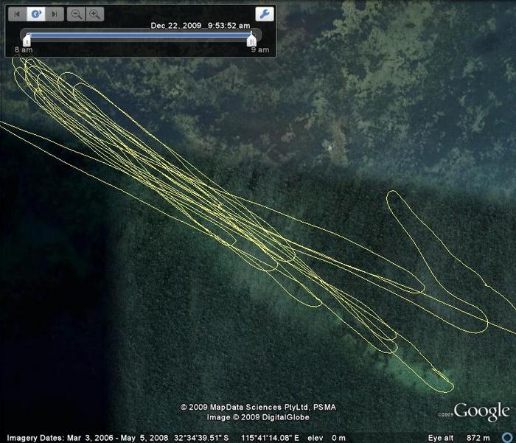Play the time animation
Screen dimensions: 516x443
pyautogui.click(x=36, y=14)
